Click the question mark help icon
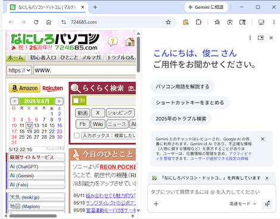This screenshot has width=280, height=219. (x=113, y=42)
